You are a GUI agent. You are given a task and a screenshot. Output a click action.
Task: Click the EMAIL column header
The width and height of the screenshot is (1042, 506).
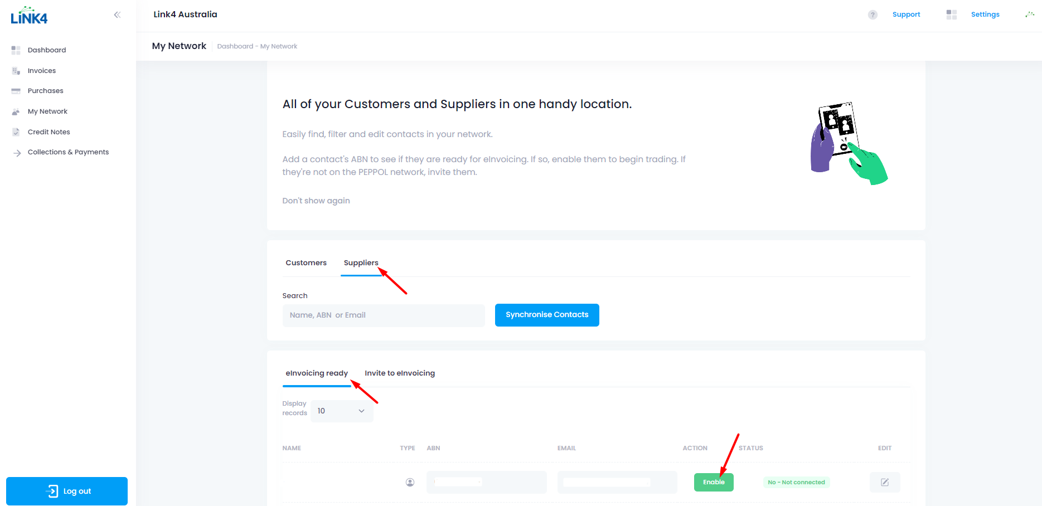pyautogui.click(x=566, y=448)
